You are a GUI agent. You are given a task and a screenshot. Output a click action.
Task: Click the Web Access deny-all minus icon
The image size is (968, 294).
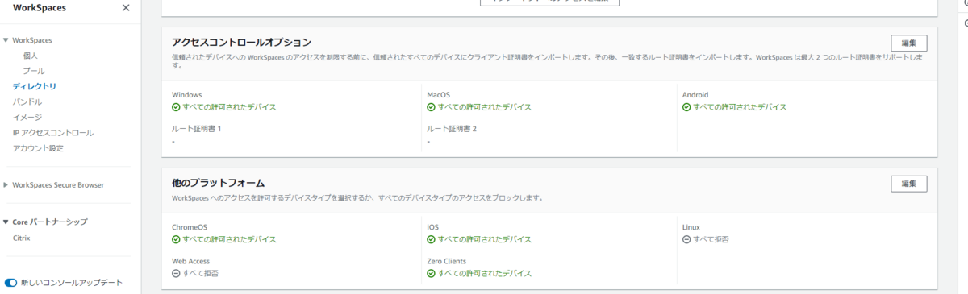point(176,273)
